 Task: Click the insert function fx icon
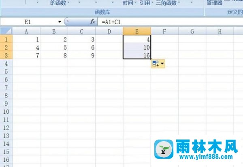[x=93, y=22]
